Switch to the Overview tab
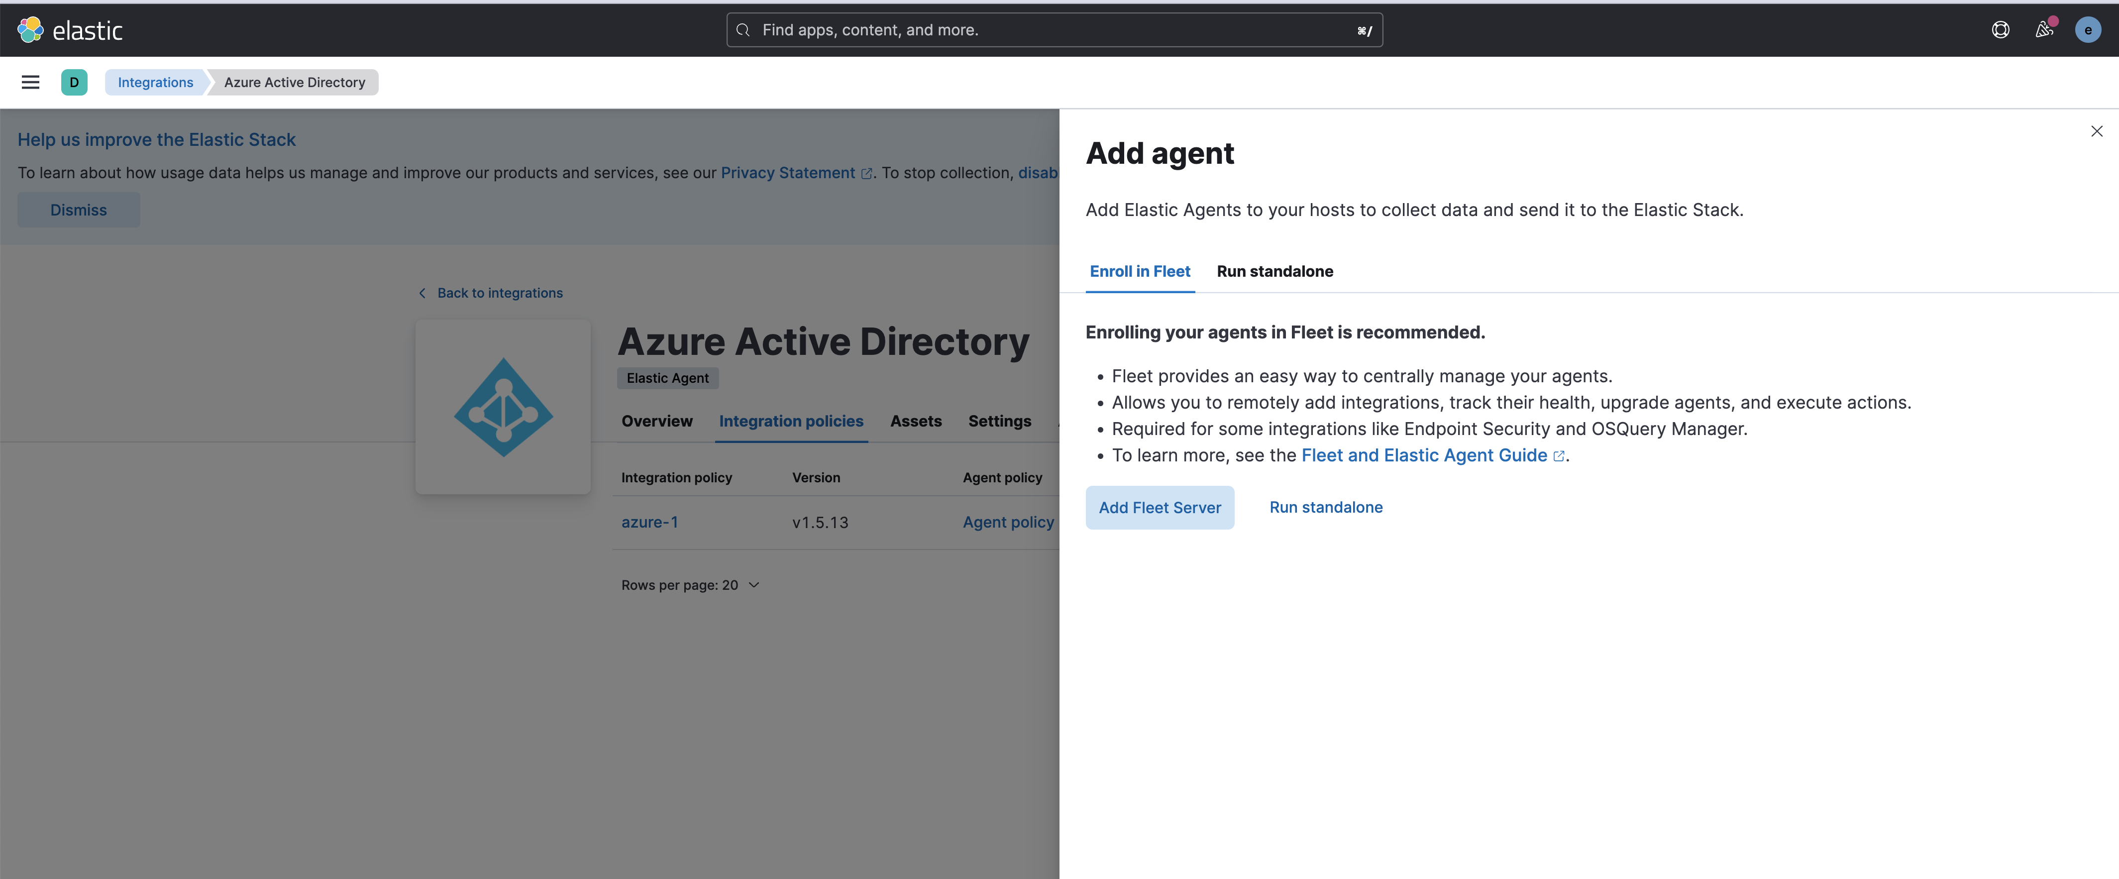Image resolution: width=2119 pixels, height=879 pixels. coord(657,421)
